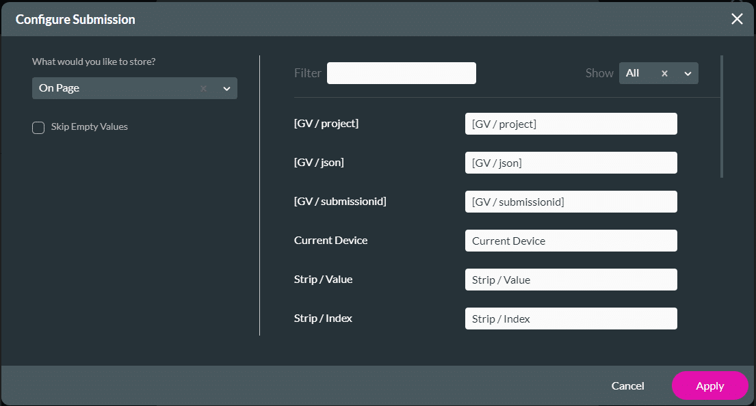Expand the storage location dropdown arrow

point(226,89)
